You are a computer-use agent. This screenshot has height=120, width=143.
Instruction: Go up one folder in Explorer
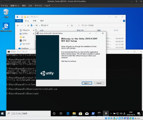click(28, 26)
